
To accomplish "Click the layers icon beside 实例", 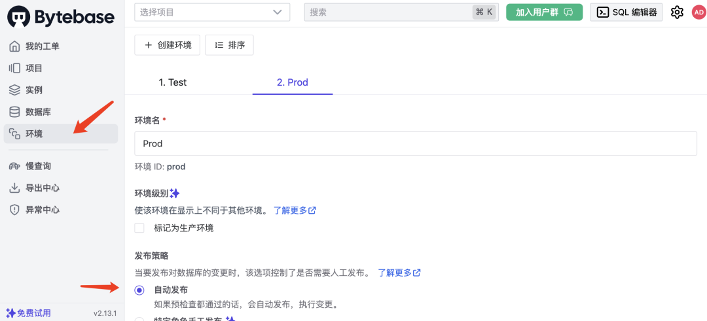I will [x=14, y=90].
